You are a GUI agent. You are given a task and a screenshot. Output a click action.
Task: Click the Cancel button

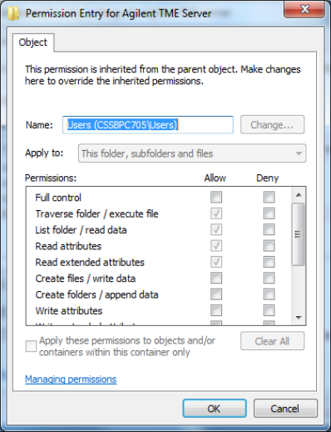[x=285, y=409]
